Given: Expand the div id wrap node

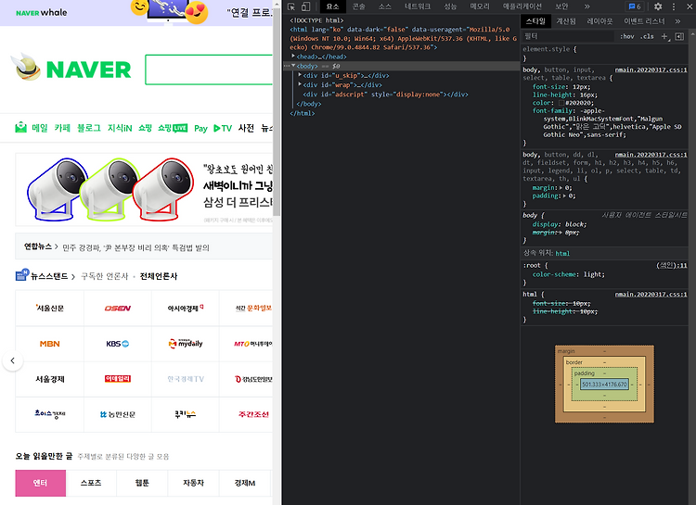Looking at the screenshot, I should tap(300, 84).
